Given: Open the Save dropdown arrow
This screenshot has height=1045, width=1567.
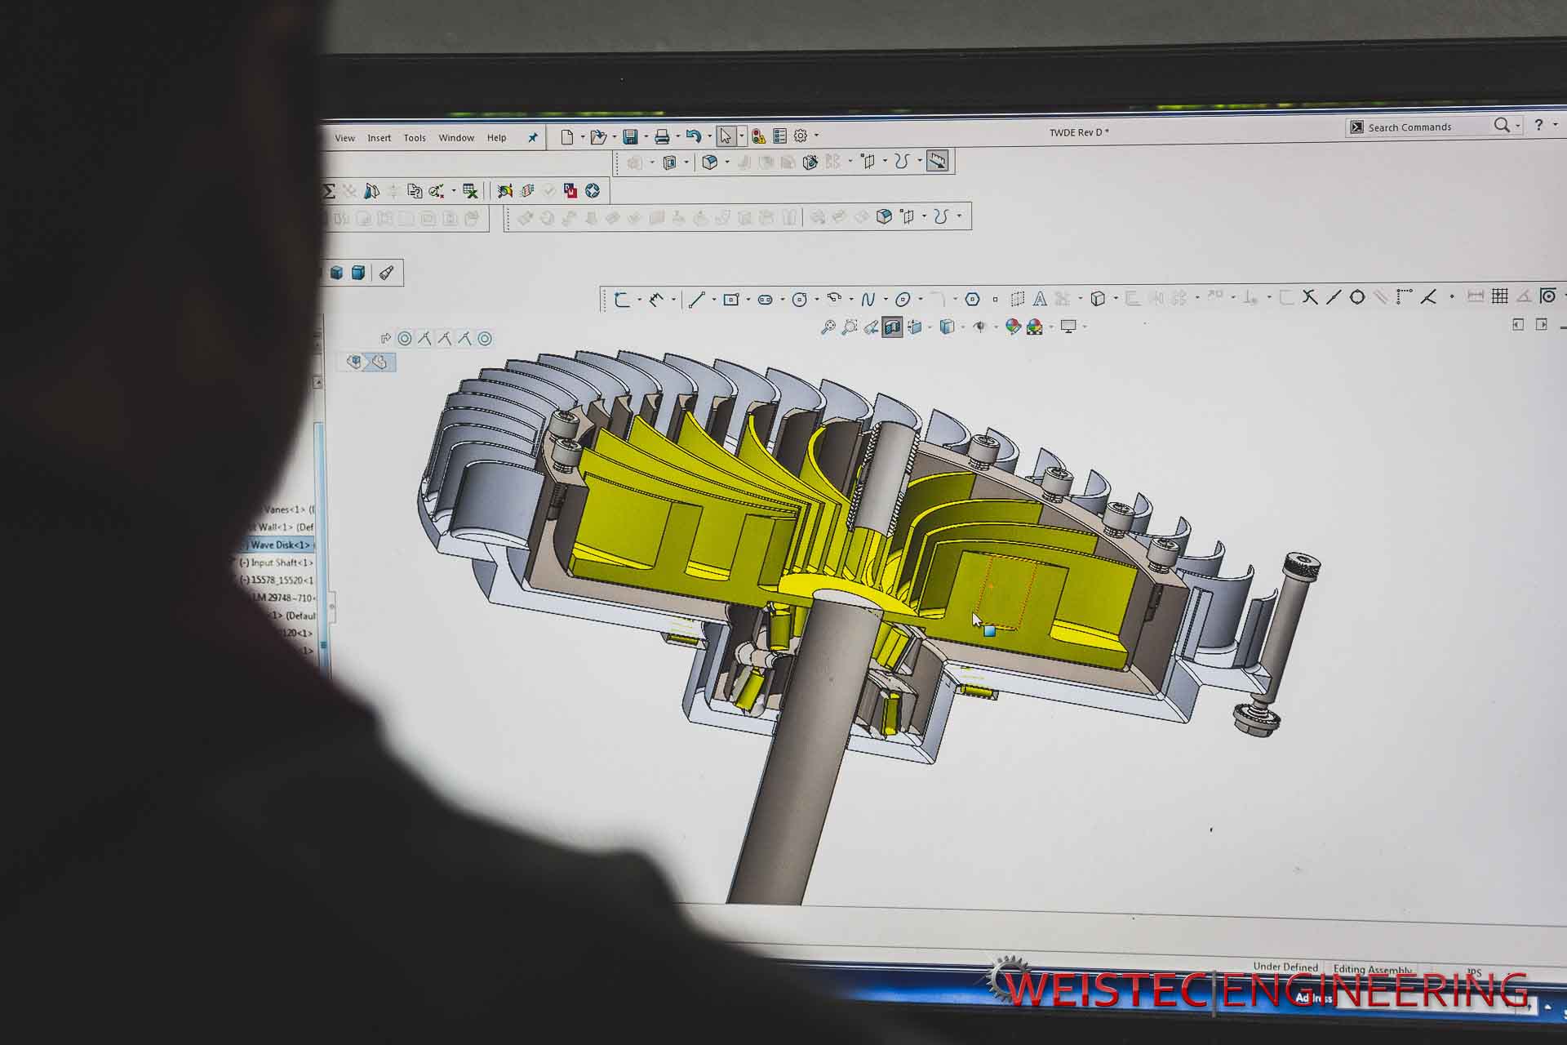Looking at the screenshot, I should click(646, 137).
